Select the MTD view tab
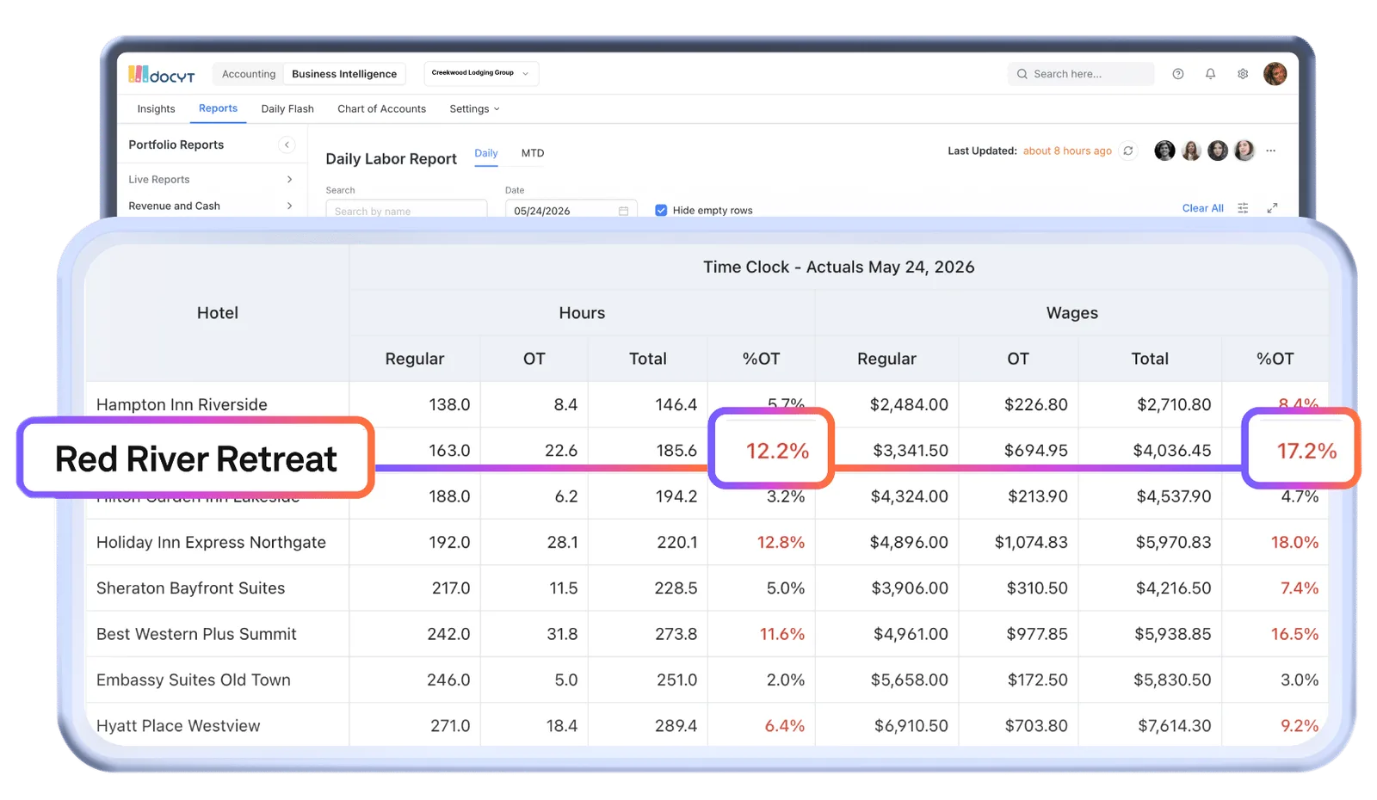 pos(533,153)
